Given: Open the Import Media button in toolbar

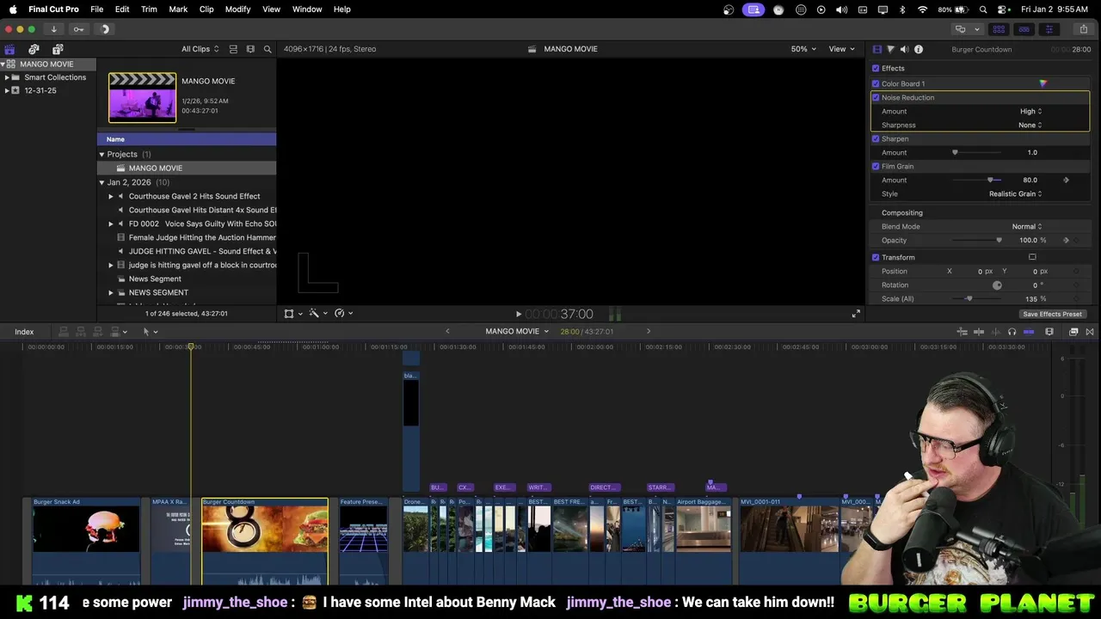Looking at the screenshot, I should point(53,29).
